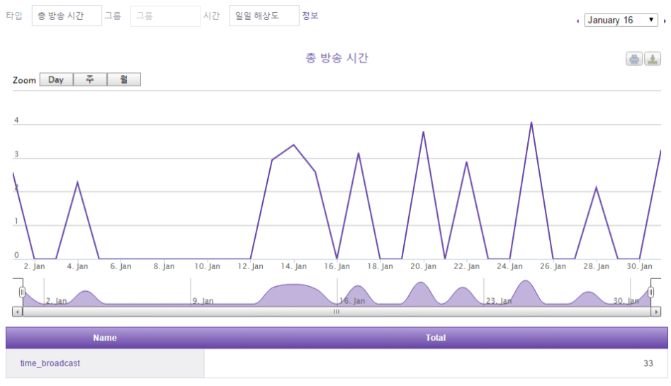Screen dimensions: 671x386
Task: Go to previous month arrow
Action: click(x=577, y=21)
